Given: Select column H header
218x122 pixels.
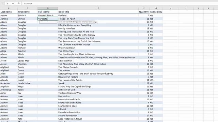Looking at the screenshot, I should click(170, 8).
